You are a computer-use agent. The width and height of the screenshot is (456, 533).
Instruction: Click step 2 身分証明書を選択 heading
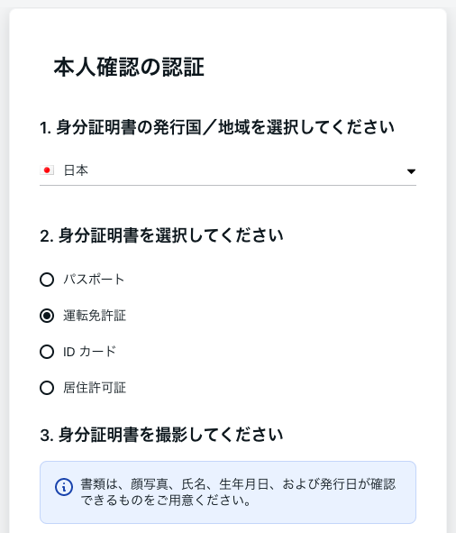pyautogui.click(x=161, y=235)
